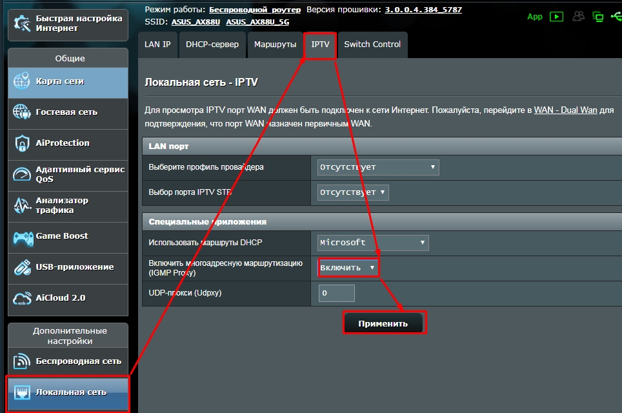Open the Маршруты tab

(276, 45)
